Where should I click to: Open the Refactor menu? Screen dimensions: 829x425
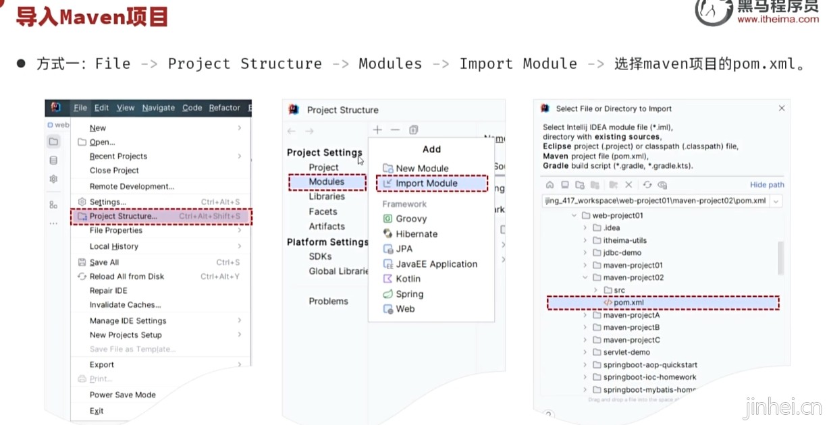click(225, 108)
